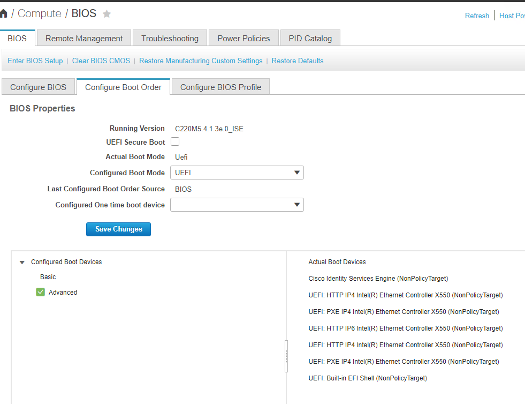Tick the UEFI Secure Boot checkbox

[x=175, y=141]
